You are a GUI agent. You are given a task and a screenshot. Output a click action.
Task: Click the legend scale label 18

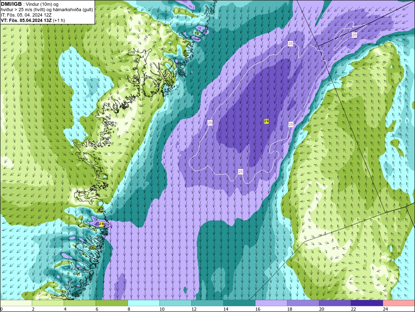pos(290,309)
